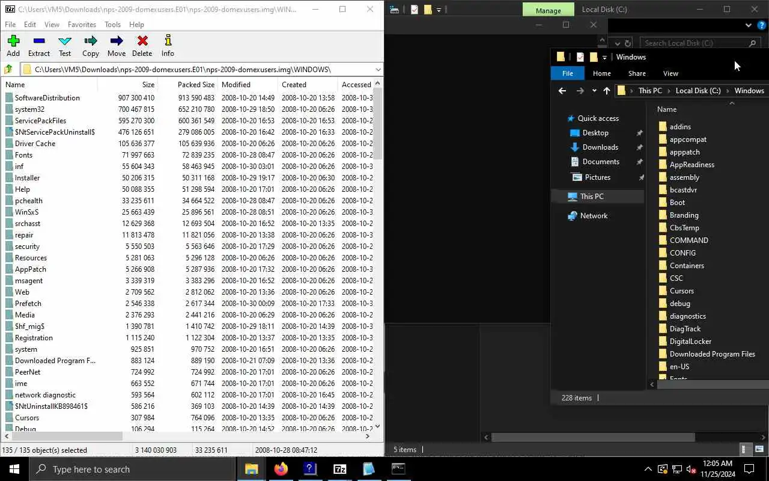Sort the 7-Zip list by Name column
769x481 pixels.
[49, 85]
